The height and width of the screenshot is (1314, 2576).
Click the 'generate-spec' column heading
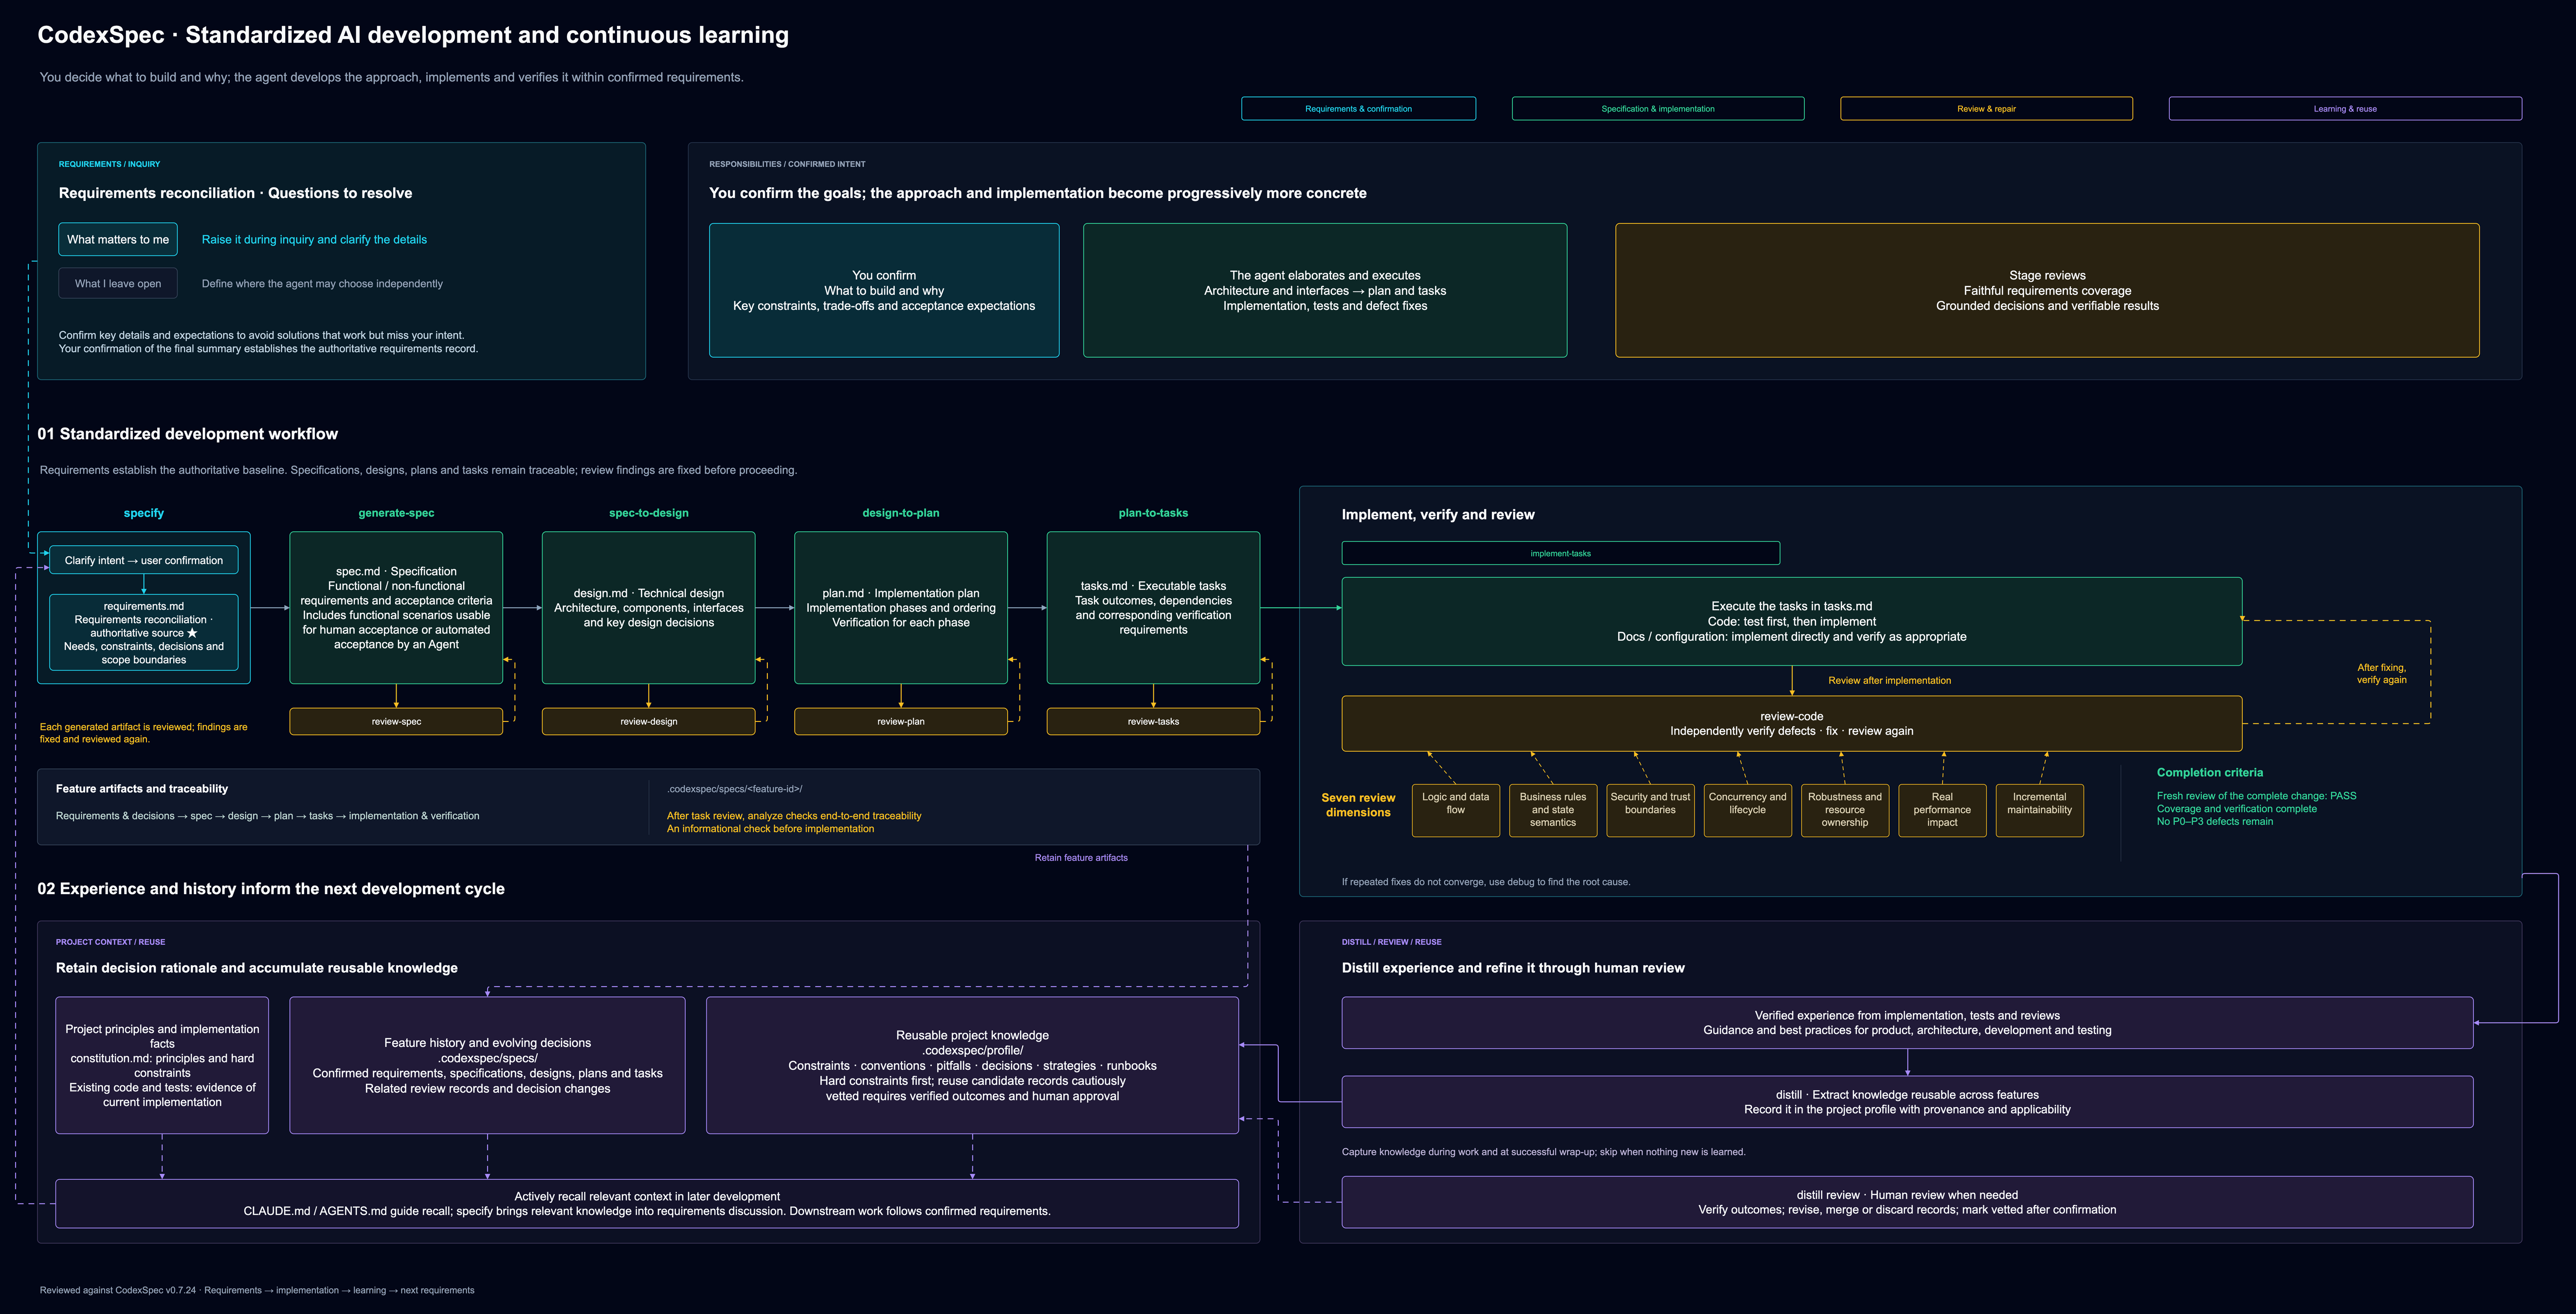pos(396,513)
